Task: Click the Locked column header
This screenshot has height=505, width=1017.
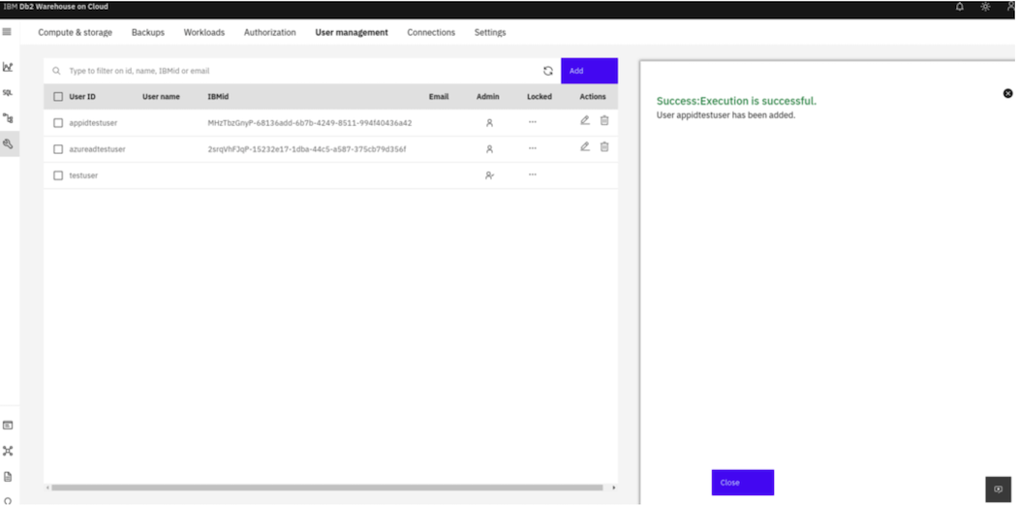Action: (x=539, y=97)
